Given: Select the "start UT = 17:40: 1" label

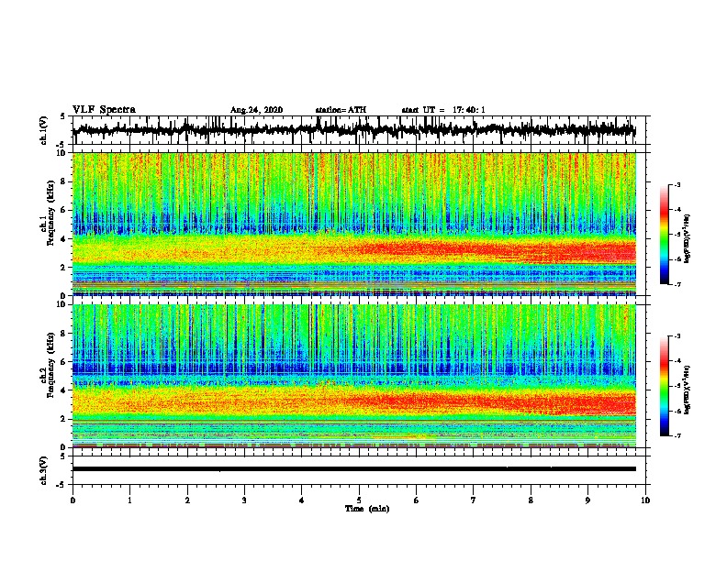Looking at the screenshot, I should pyautogui.click(x=443, y=110).
